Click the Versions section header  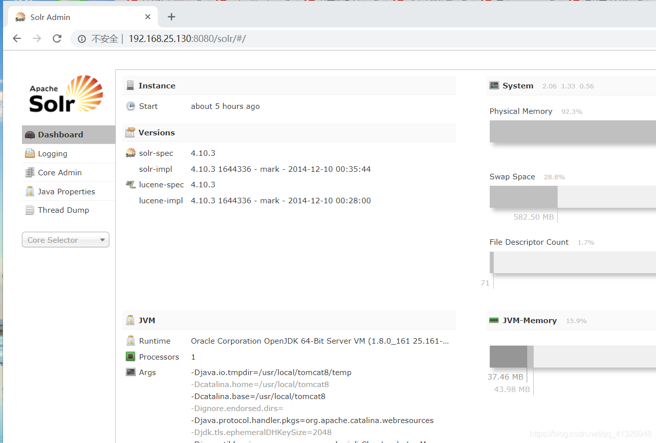[289, 132]
